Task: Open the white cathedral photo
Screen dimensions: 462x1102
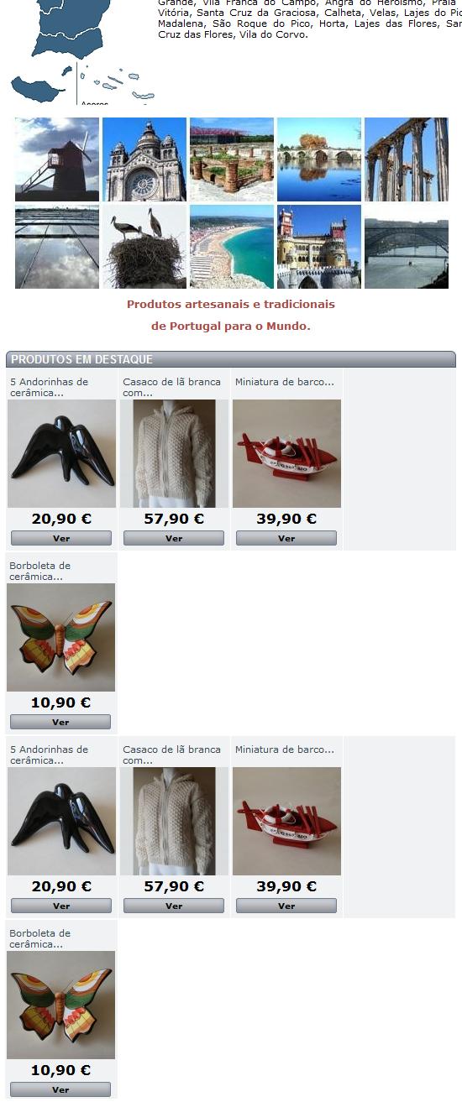Action: (x=144, y=159)
